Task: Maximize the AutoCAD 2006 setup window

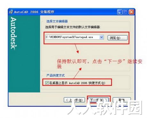Action: tap(126, 12)
